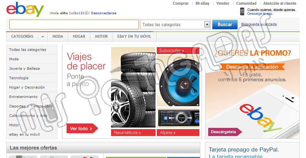Image resolution: width=306 pixels, height=158 pixels.
Task: Click the eBay logo
Action: pos(25,9)
